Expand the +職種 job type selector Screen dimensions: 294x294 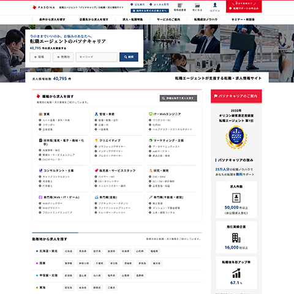coord(40,57)
